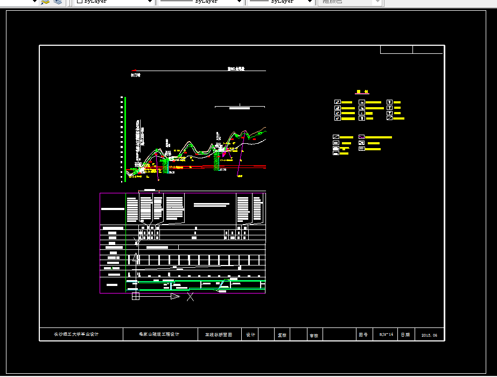This screenshot has width=497, height=377.
Task: Open the linetype ByLayer dropdown
Action: coord(200,2)
